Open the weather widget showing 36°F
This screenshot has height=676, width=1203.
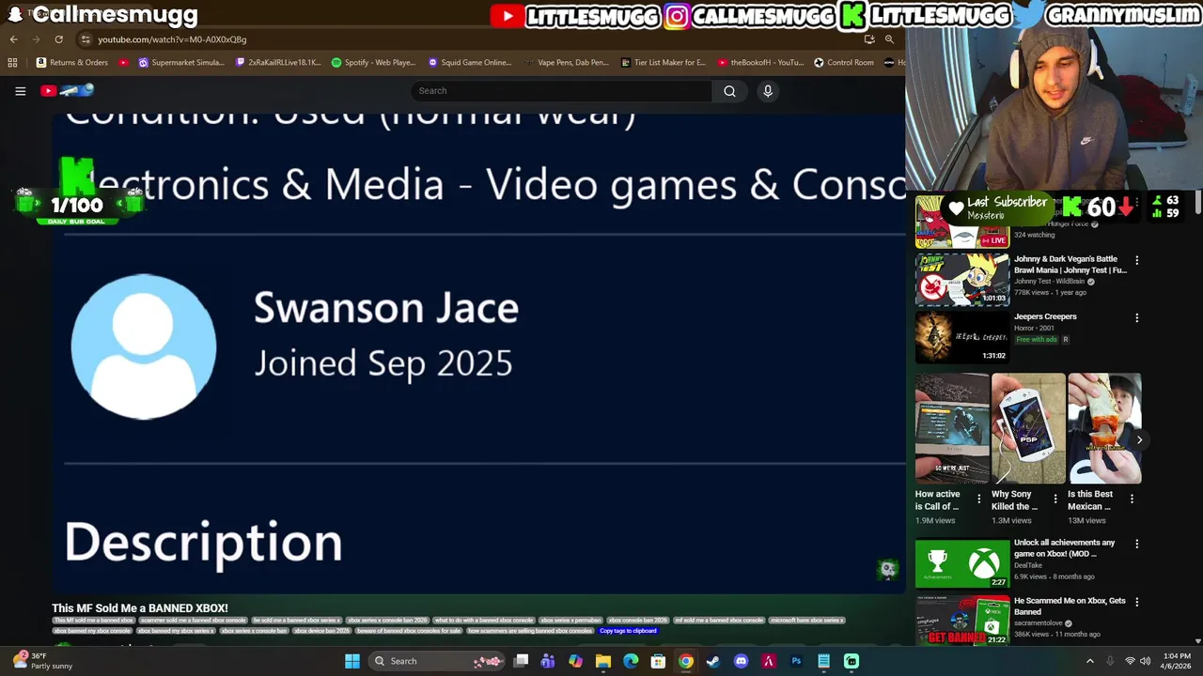[42, 661]
